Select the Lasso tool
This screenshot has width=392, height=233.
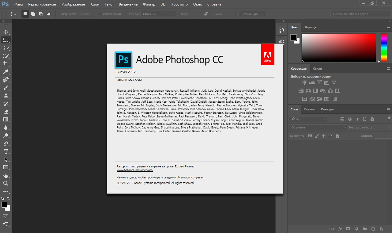coord(6,48)
